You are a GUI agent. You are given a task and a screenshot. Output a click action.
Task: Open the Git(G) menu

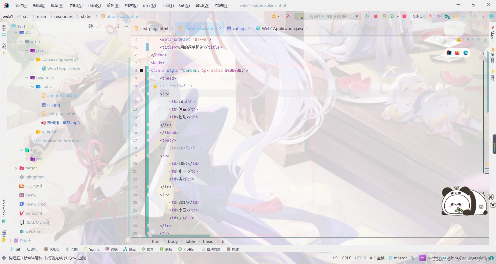pos(184,5)
